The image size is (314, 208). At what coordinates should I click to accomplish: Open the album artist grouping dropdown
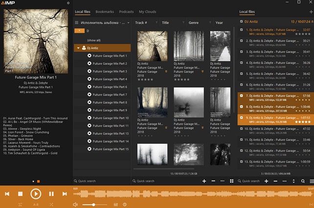128,23
